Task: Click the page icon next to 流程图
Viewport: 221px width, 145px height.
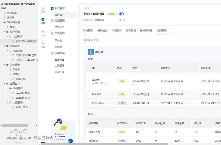Action: point(4,17)
